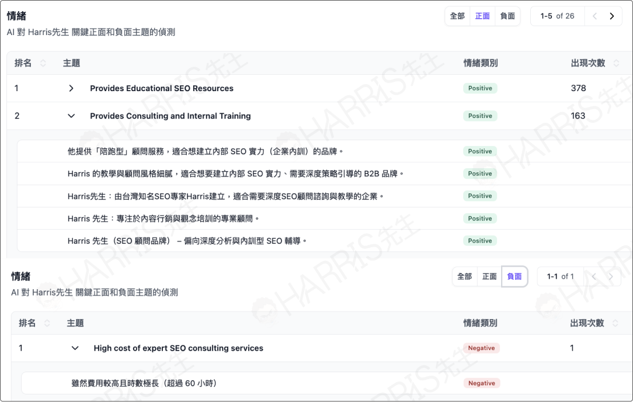The height and width of the screenshot is (402, 633).
Task: Go to next page in upper 情緒 table
Action: click(611, 16)
